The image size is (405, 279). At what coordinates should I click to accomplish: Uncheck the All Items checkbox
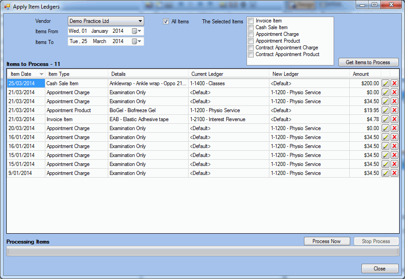[x=166, y=22]
